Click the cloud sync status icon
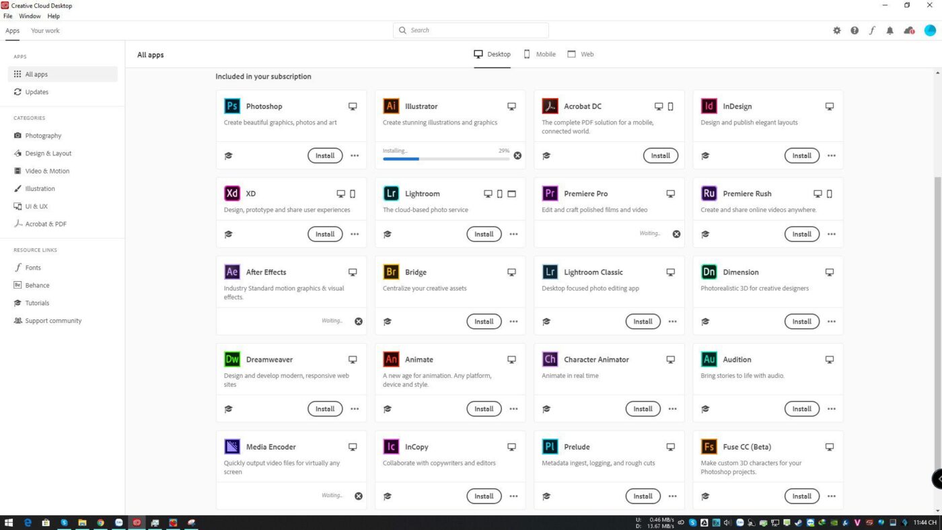The width and height of the screenshot is (942, 530). tap(909, 30)
